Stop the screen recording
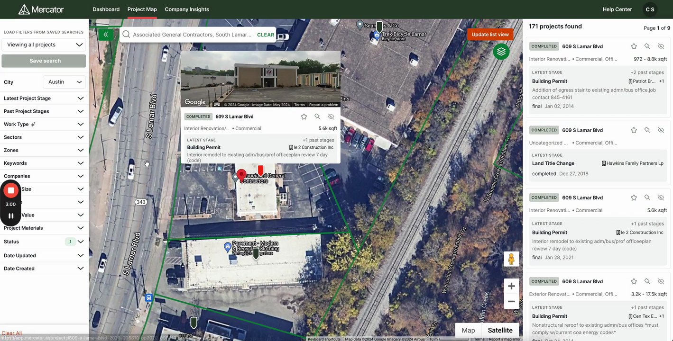The image size is (673, 341). click(x=11, y=190)
